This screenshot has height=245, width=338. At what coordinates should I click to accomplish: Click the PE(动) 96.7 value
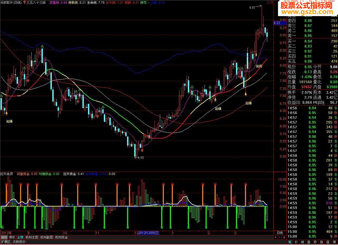[x=334, y=102]
